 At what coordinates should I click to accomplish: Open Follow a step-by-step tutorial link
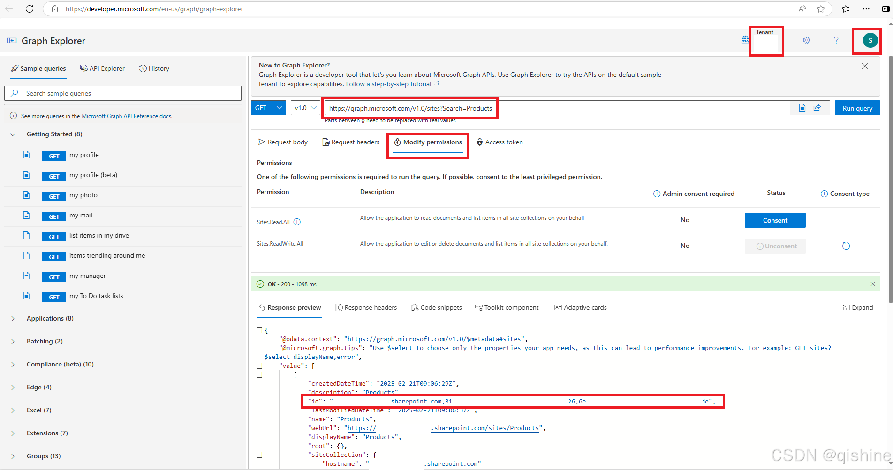click(x=392, y=84)
